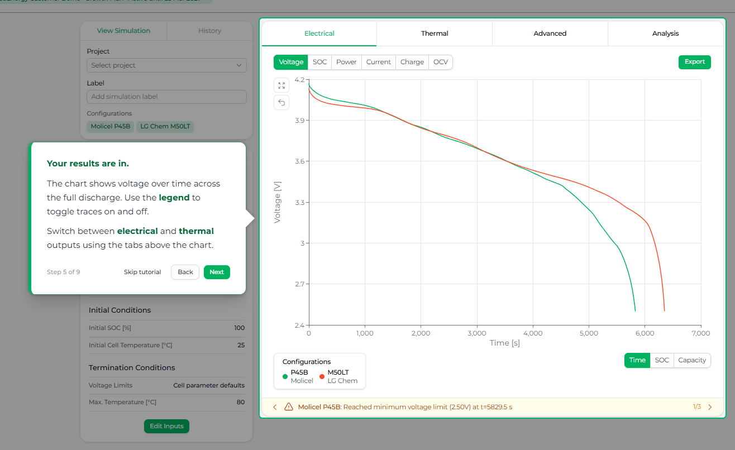
Task: Click the Max. Temperature value 80
Action: [x=241, y=402]
